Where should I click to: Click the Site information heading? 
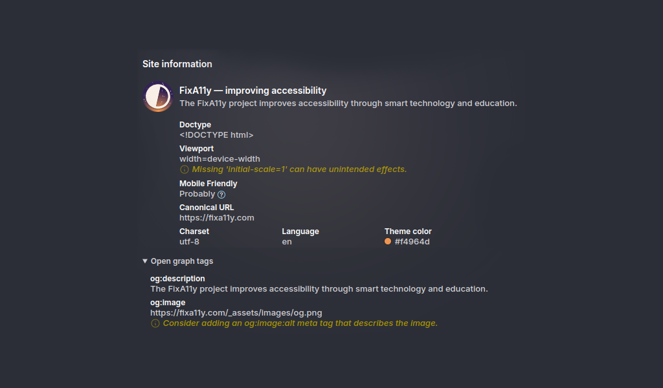(x=177, y=64)
